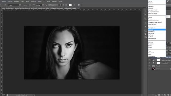Align text right

point(66,5)
